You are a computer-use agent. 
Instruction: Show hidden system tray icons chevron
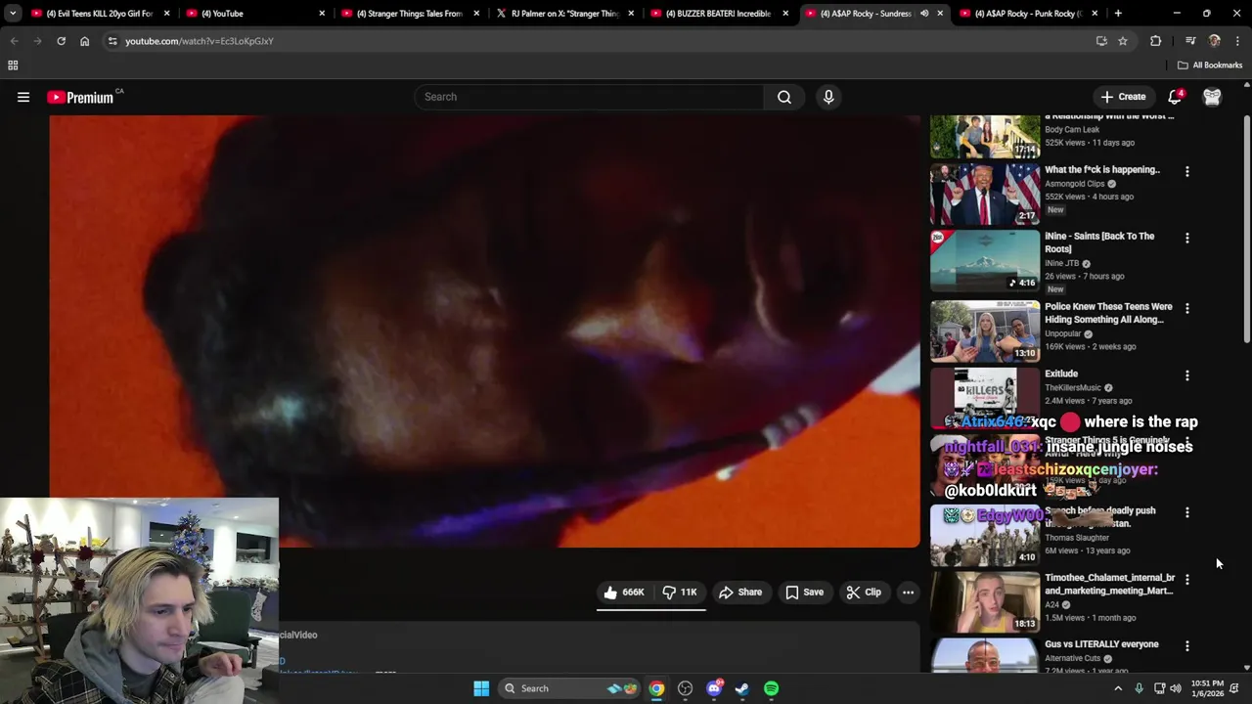pyautogui.click(x=1118, y=688)
